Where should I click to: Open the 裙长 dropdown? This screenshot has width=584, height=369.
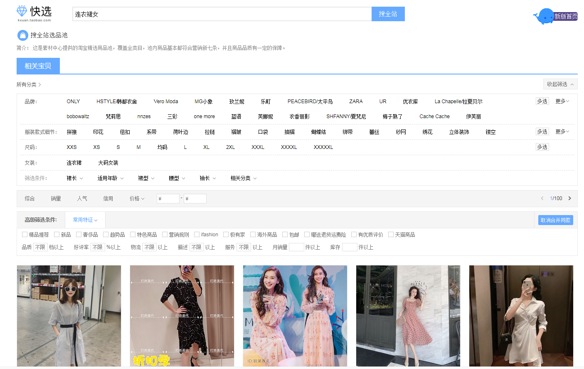[74, 178]
